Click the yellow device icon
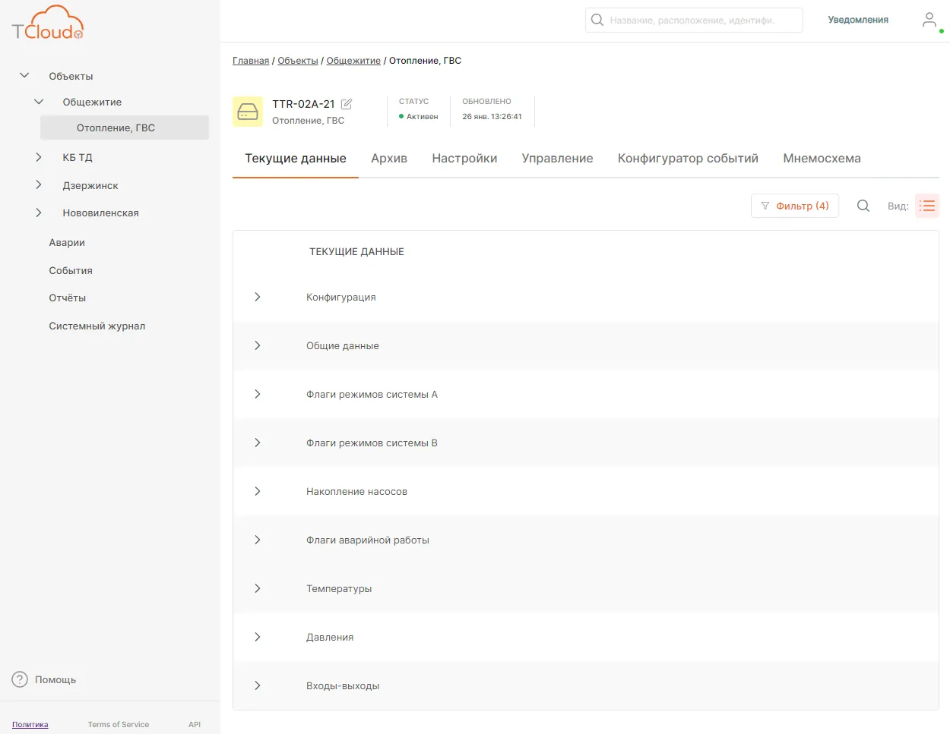The height and width of the screenshot is (734, 950). point(248,112)
